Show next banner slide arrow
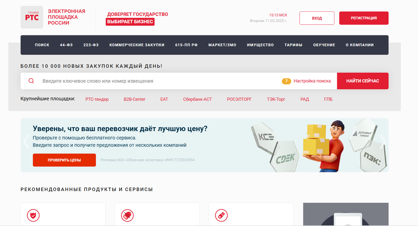The height and width of the screenshot is (226, 418). pyautogui.click(x=383, y=142)
